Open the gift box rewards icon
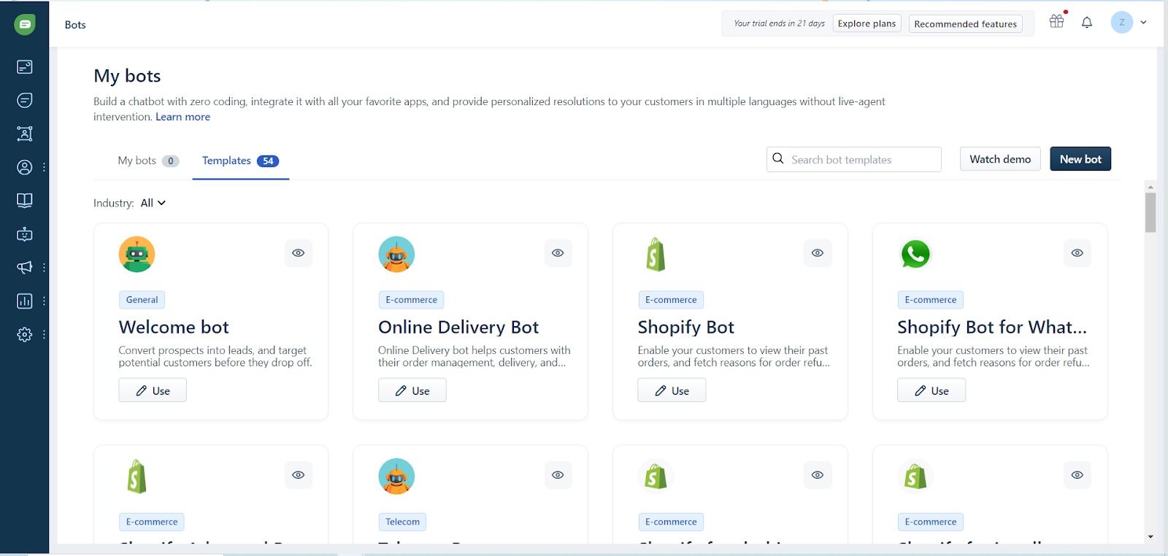The height and width of the screenshot is (556, 1168). (x=1056, y=22)
